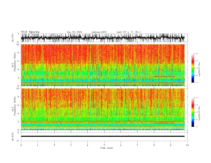Click the ch.1 spectrogram color bar
Image resolution: width=211 pixels, height=163 pixels.
pyautogui.click(x=193, y=68)
